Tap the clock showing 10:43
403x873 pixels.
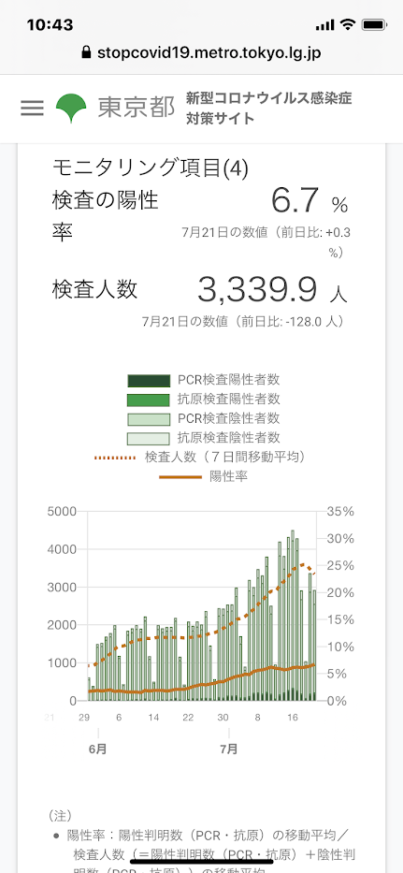tap(50, 25)
